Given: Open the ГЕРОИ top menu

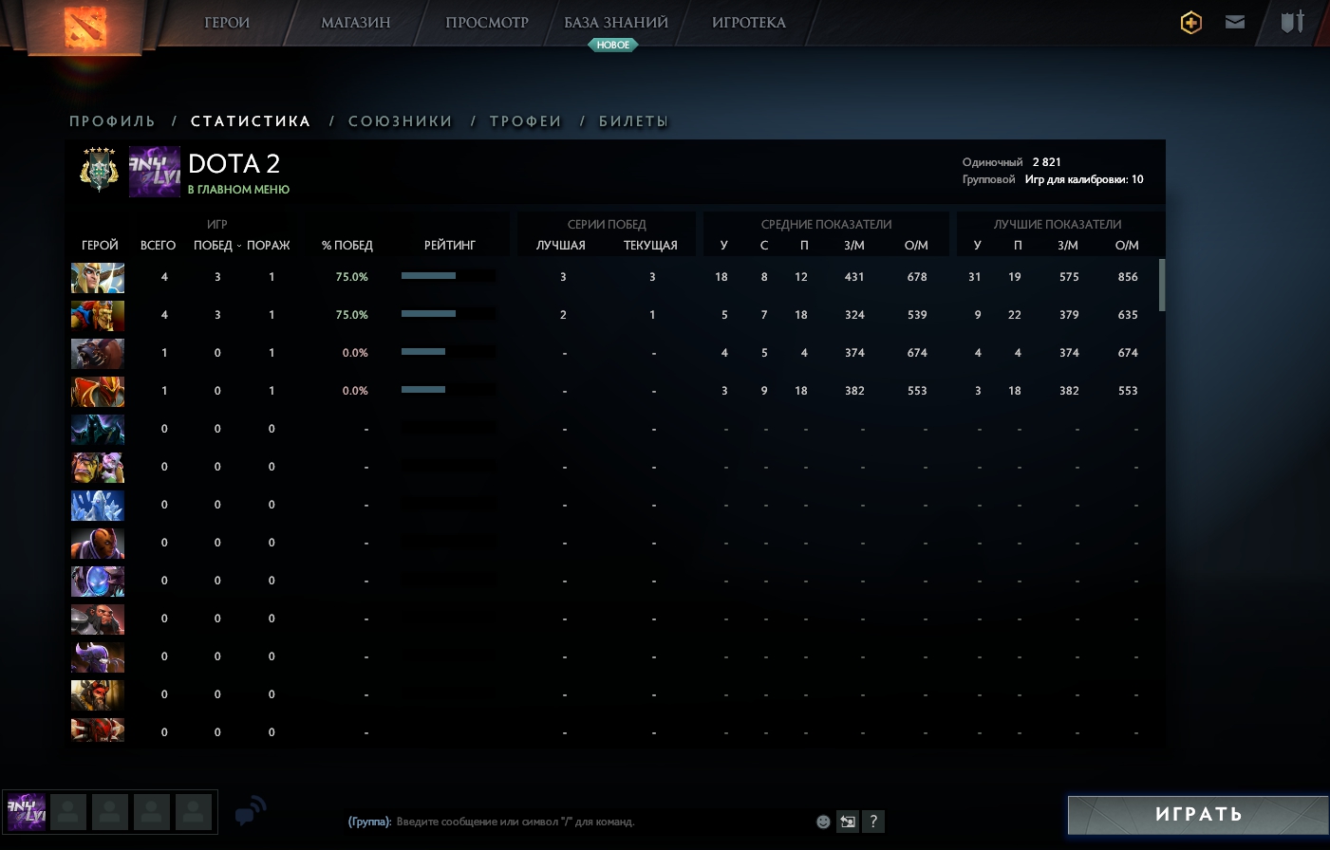Looking at the screenshot, I should coord(227,23).
